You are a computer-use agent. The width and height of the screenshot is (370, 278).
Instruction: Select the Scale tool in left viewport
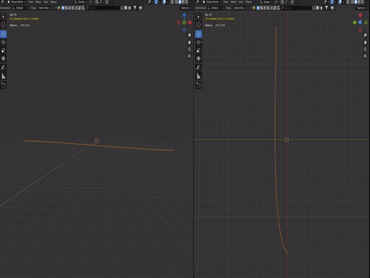point(3,51)
